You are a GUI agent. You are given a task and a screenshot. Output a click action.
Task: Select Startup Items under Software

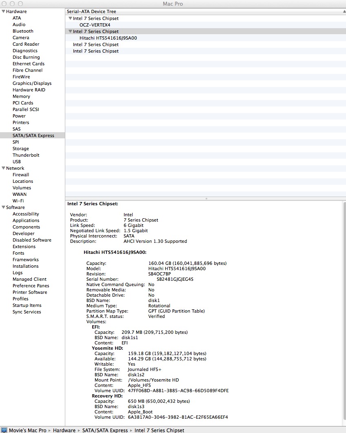tap(27, 305)
